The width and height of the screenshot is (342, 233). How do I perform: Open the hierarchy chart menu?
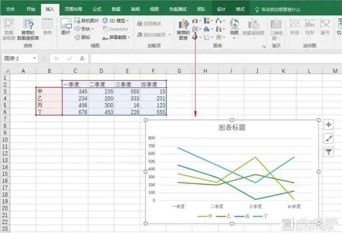coord(208,21)
